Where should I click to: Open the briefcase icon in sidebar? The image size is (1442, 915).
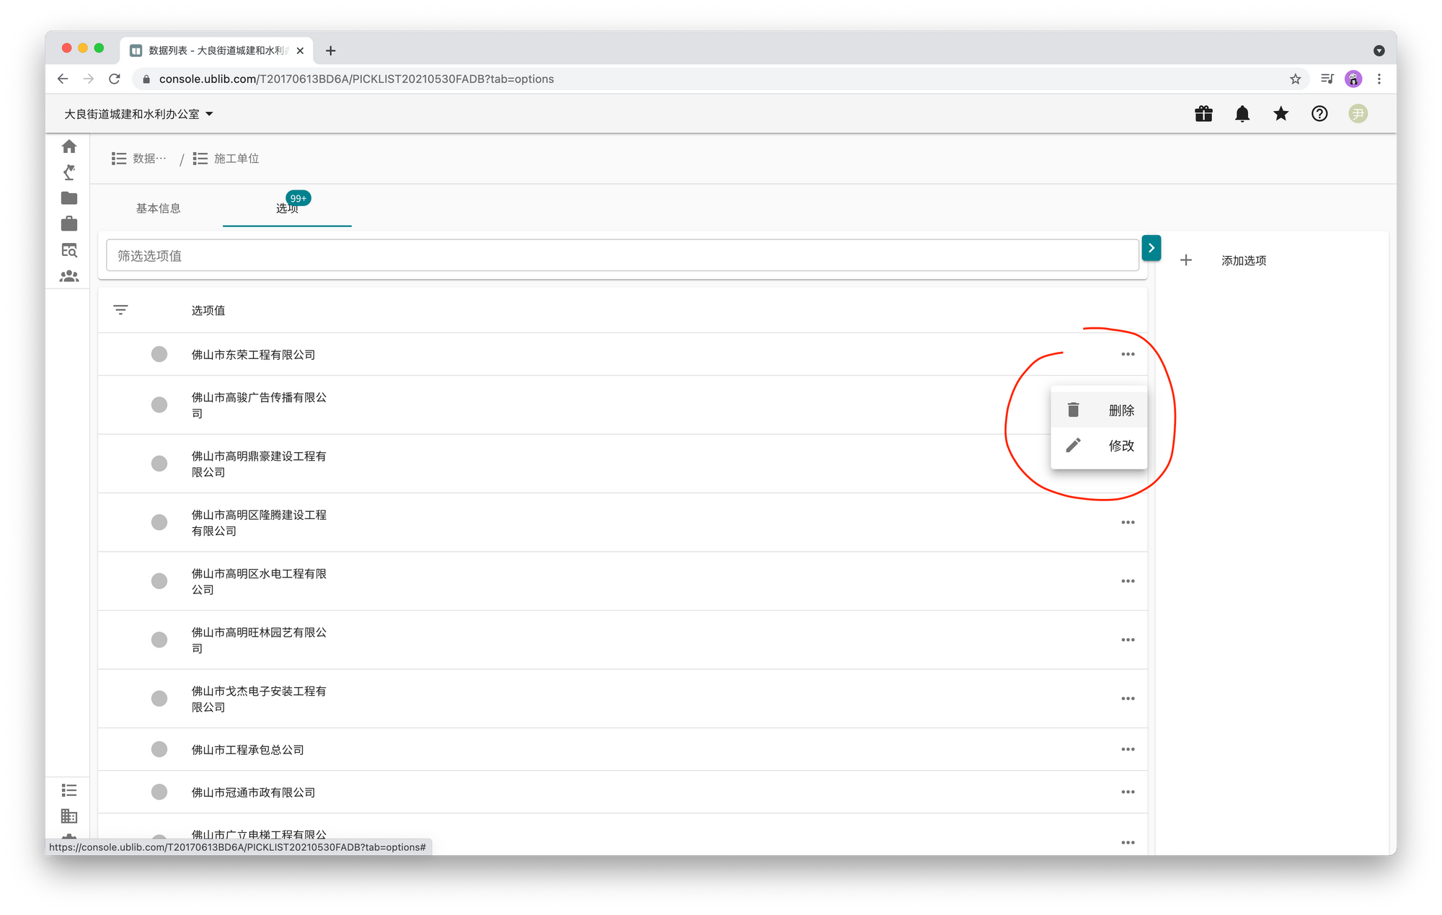pyautogui.click(x=69, y=224)
